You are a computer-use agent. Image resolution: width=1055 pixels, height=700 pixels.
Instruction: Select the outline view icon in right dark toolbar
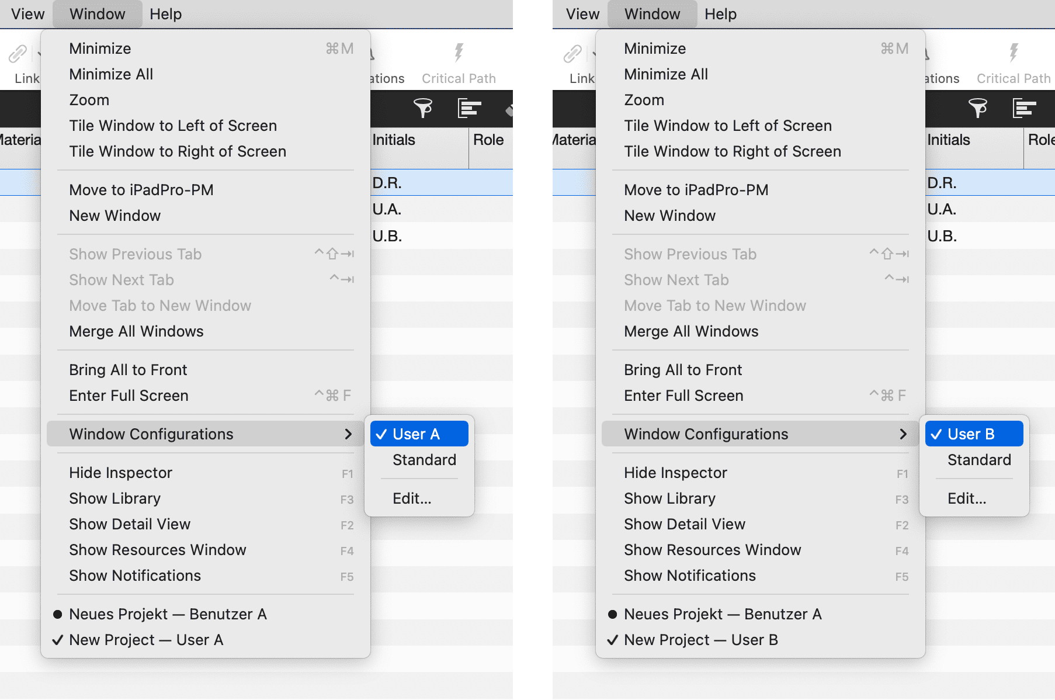click(1024, 109)
